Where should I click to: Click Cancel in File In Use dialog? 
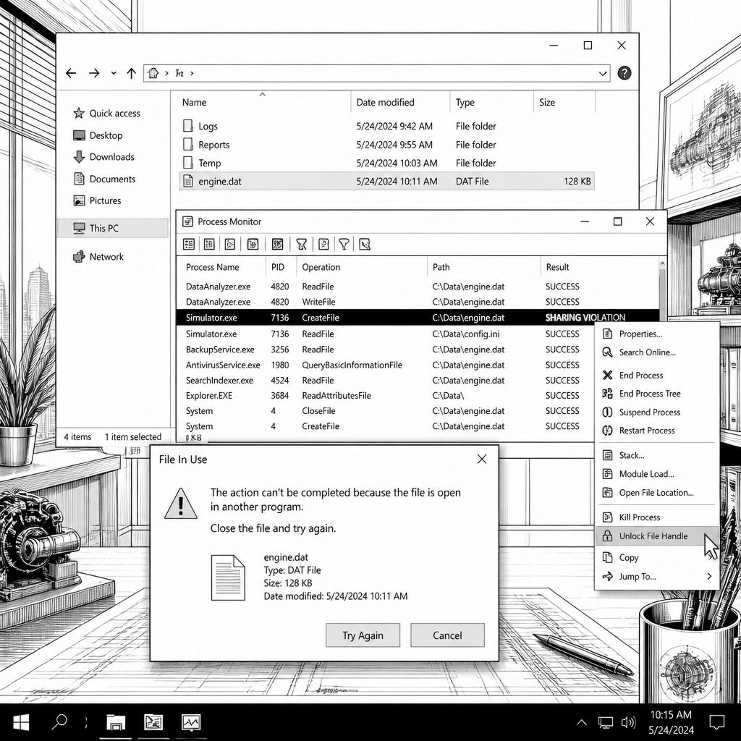point(447,635)
